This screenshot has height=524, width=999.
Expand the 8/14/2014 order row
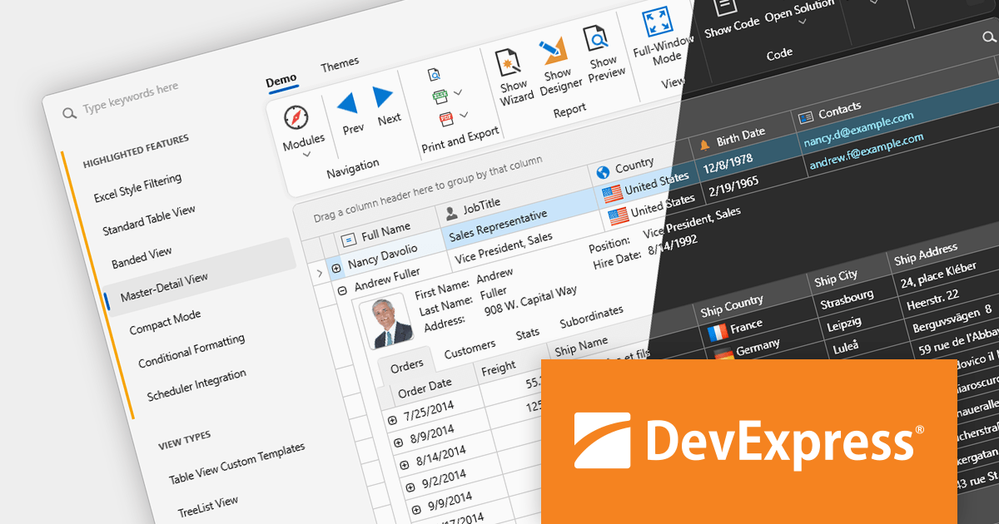pos(404,465)
